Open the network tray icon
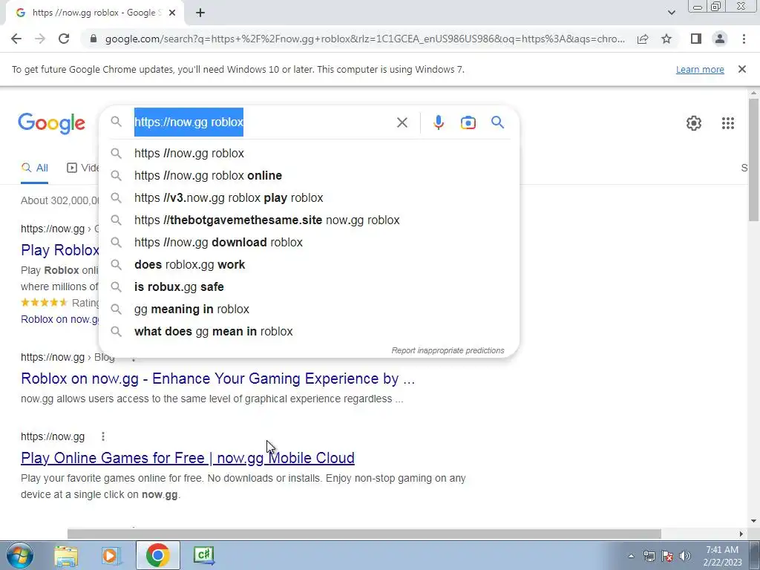The height and width of the screenshot is (570, 760). coord(649,556)
